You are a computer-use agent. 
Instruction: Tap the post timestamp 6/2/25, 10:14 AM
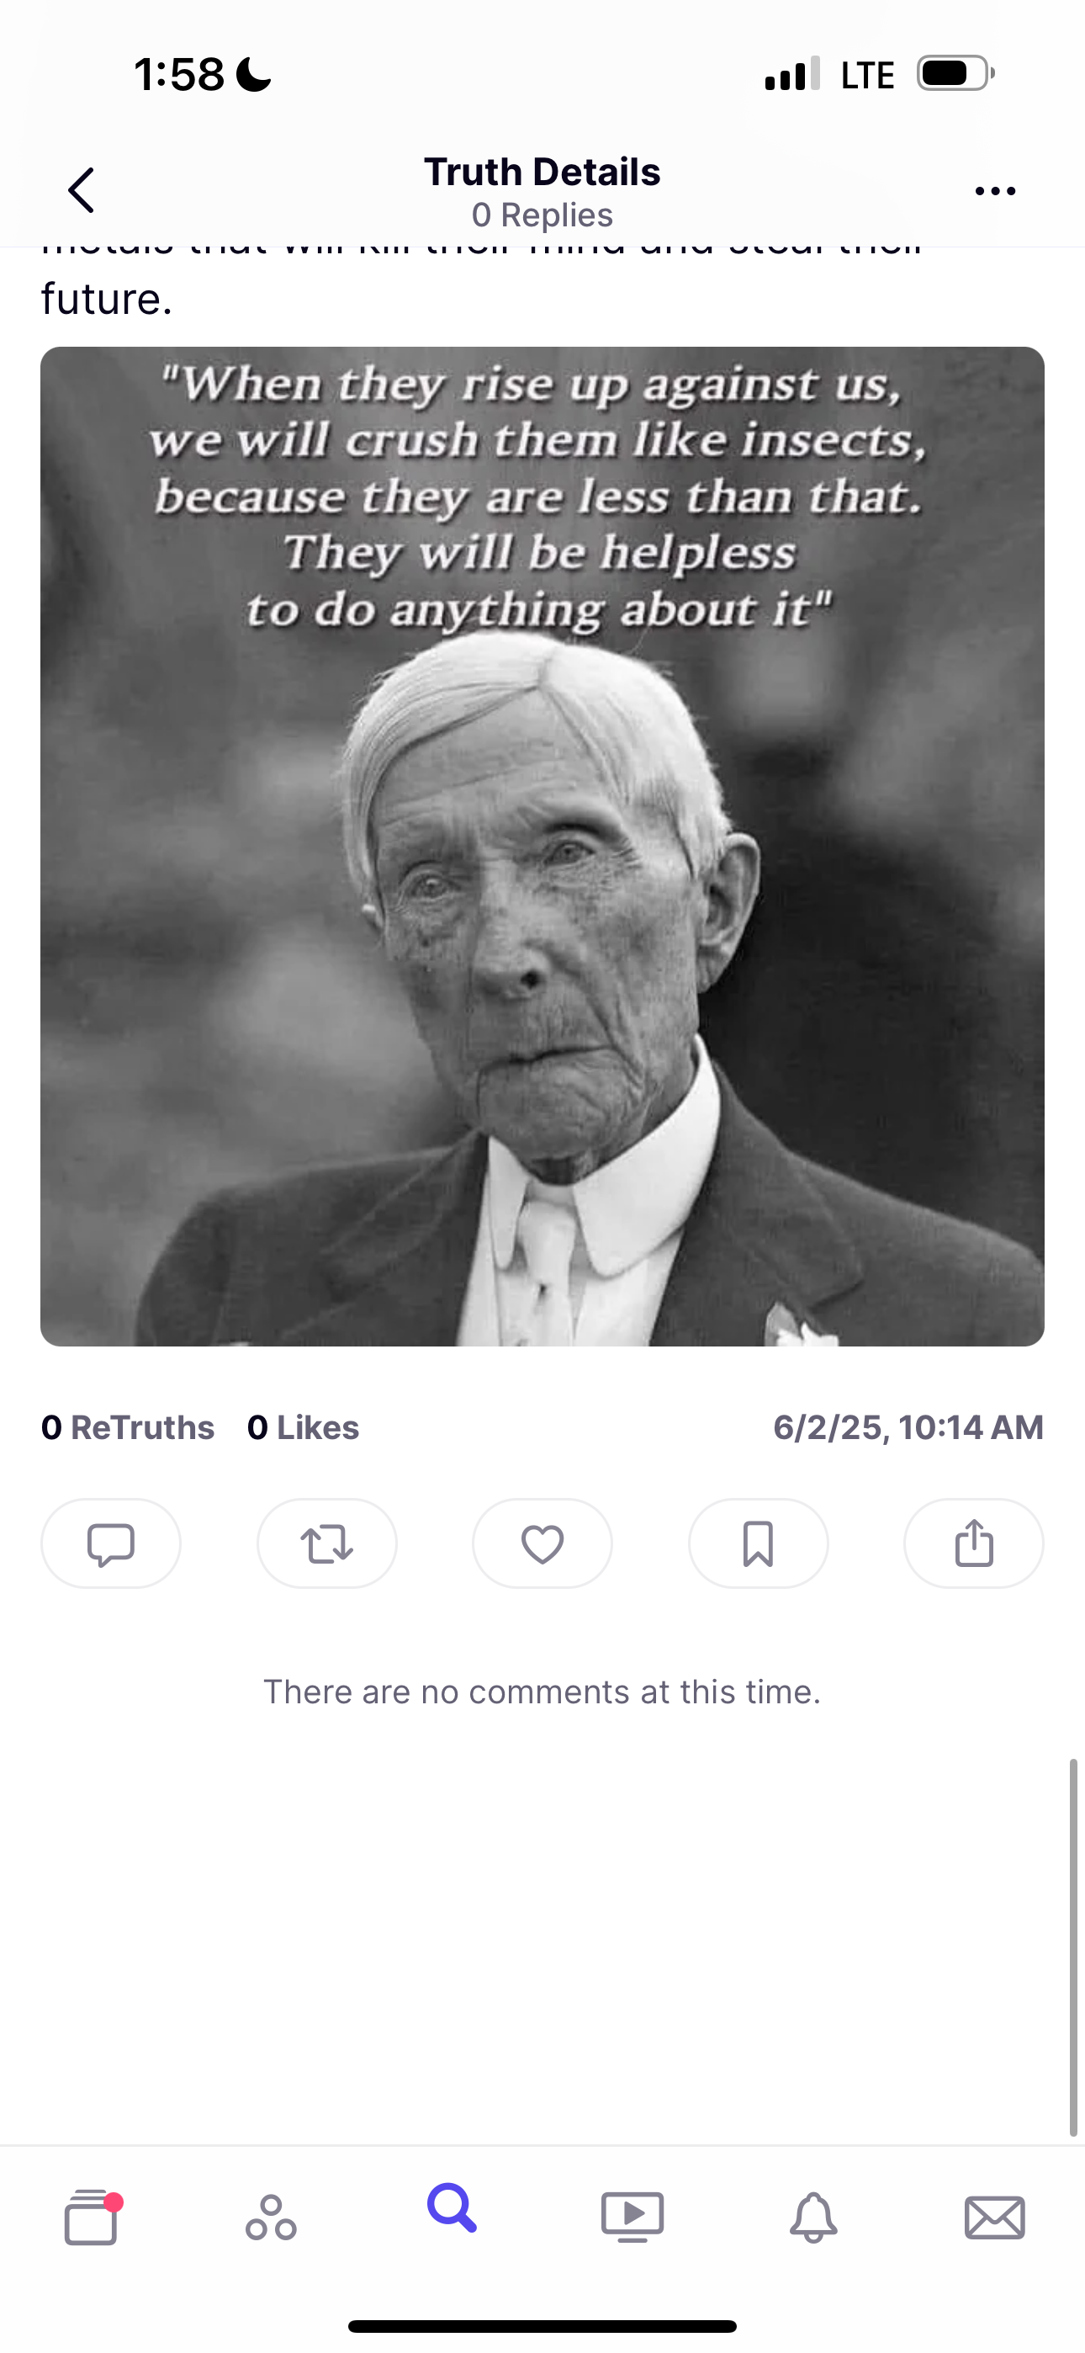click(908, 1427)
